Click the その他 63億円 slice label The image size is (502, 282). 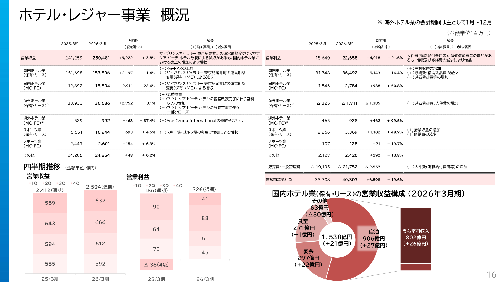pyautogui.click(x=320, y=208)
